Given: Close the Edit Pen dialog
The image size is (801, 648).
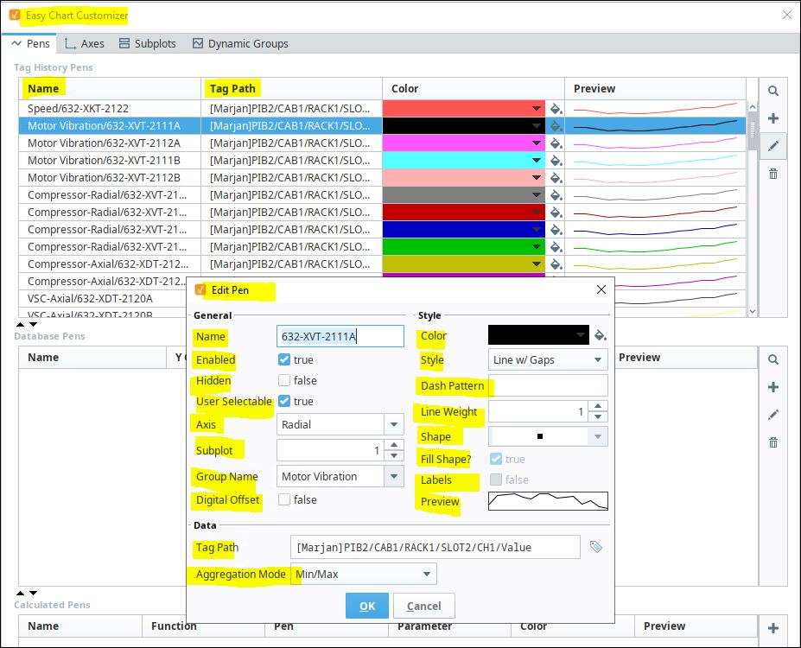Looking at the screenshot, I should tap(601, 289).
